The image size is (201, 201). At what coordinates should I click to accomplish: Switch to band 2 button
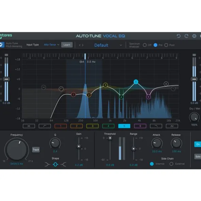(77, 126)
